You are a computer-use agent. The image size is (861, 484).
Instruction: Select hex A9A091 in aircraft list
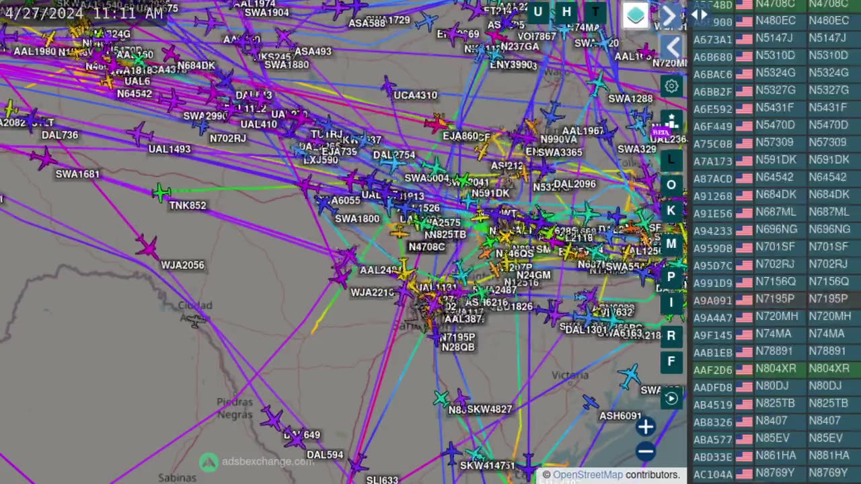click(712, 300)
